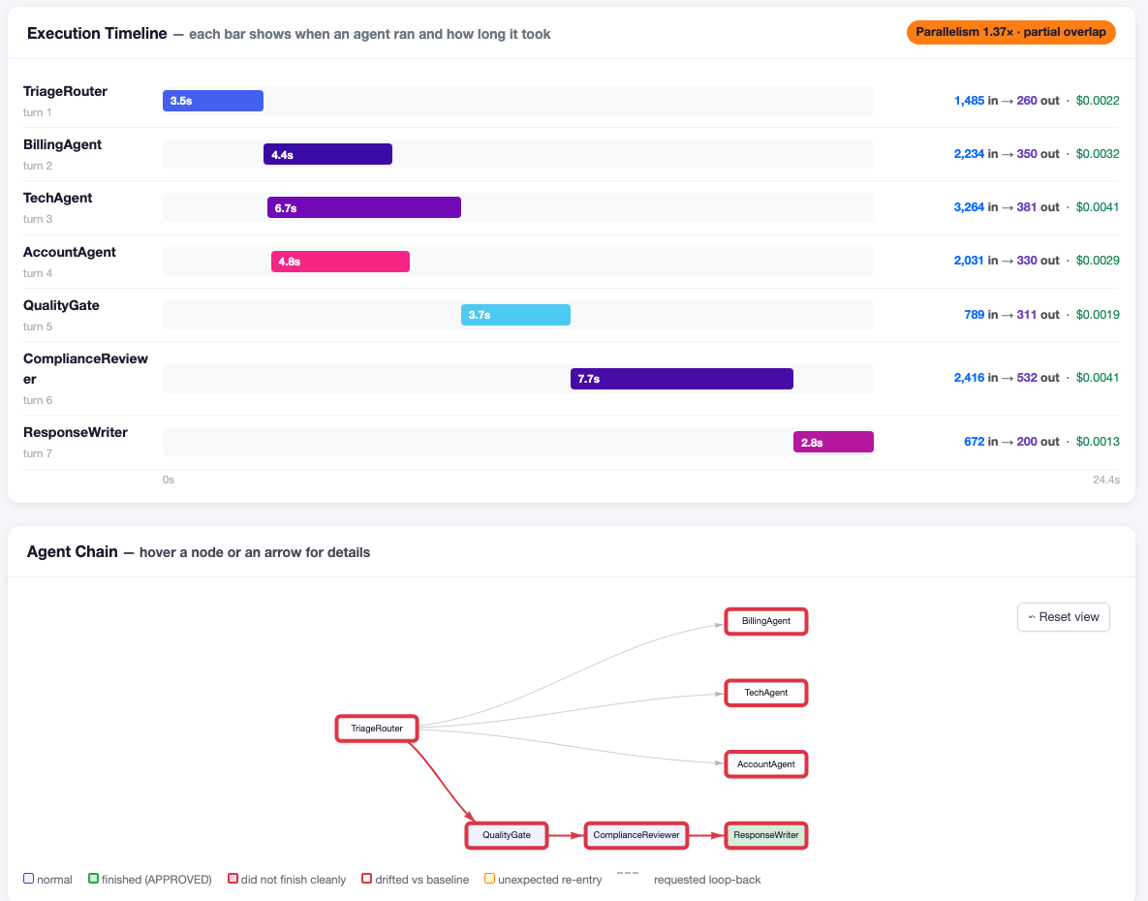The width and height of the screenshot is (1148, 901).
Task: Click ResponseWriter's '672 in → 200 out' stats
Action: click(x=1011, y=442)
